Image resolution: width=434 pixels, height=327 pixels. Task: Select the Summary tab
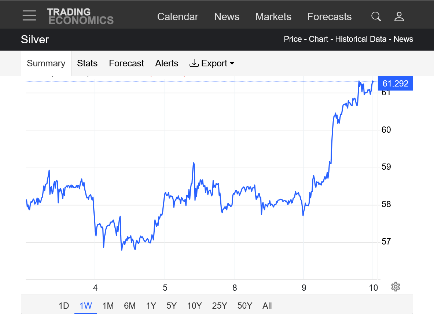(x=46, y=63)
